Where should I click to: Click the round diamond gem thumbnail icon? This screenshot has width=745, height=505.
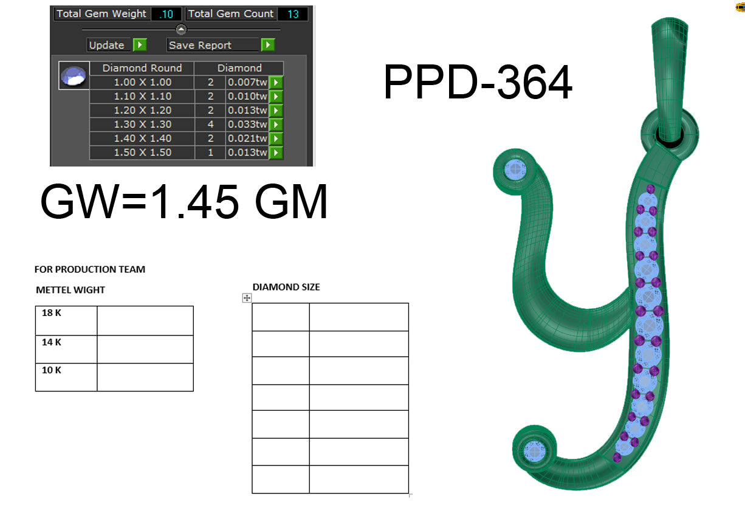pyautogui.click(x=73, y=75)
